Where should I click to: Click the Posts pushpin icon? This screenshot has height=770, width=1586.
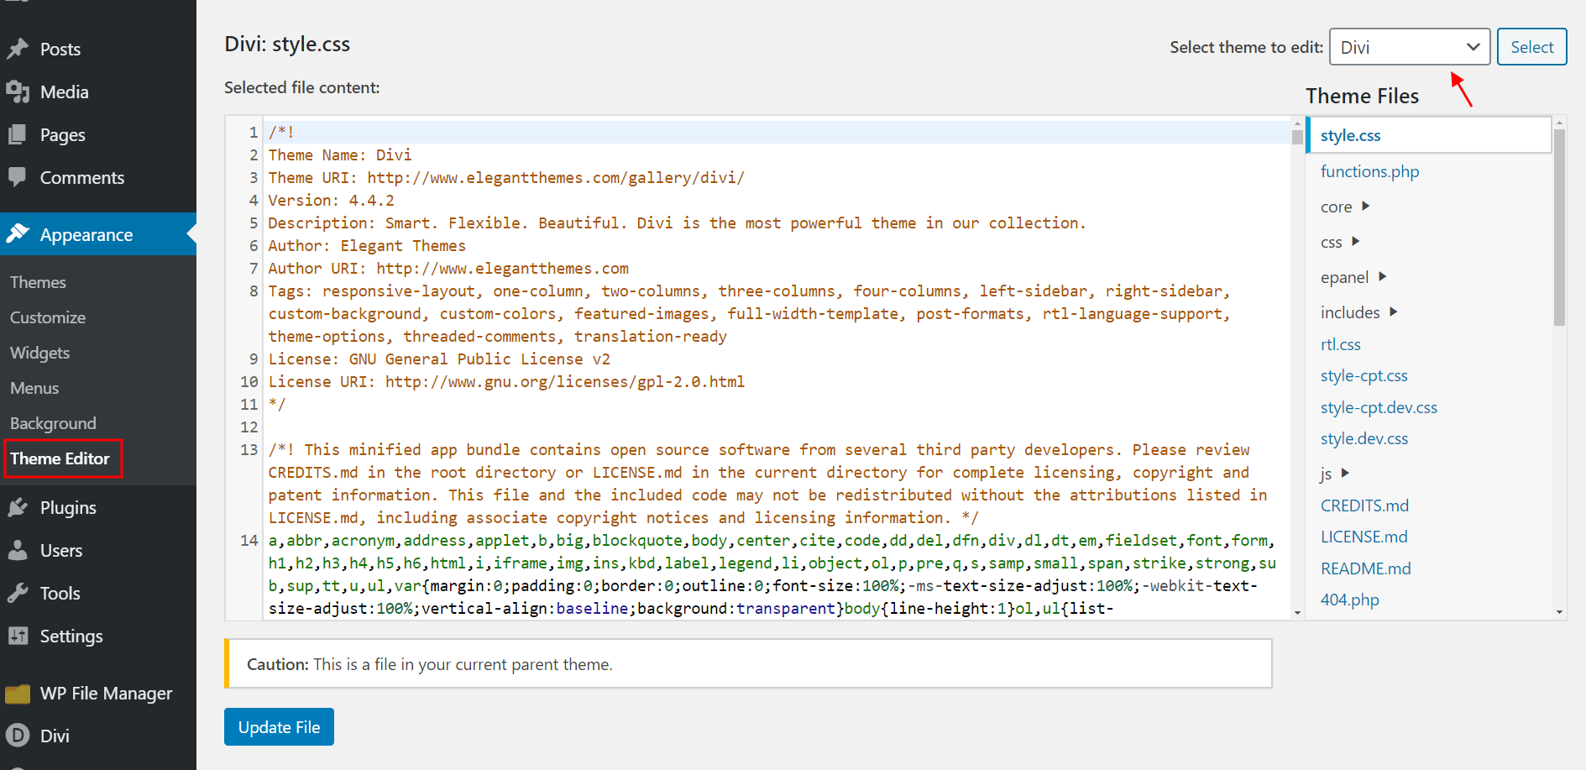coord(18,49)
